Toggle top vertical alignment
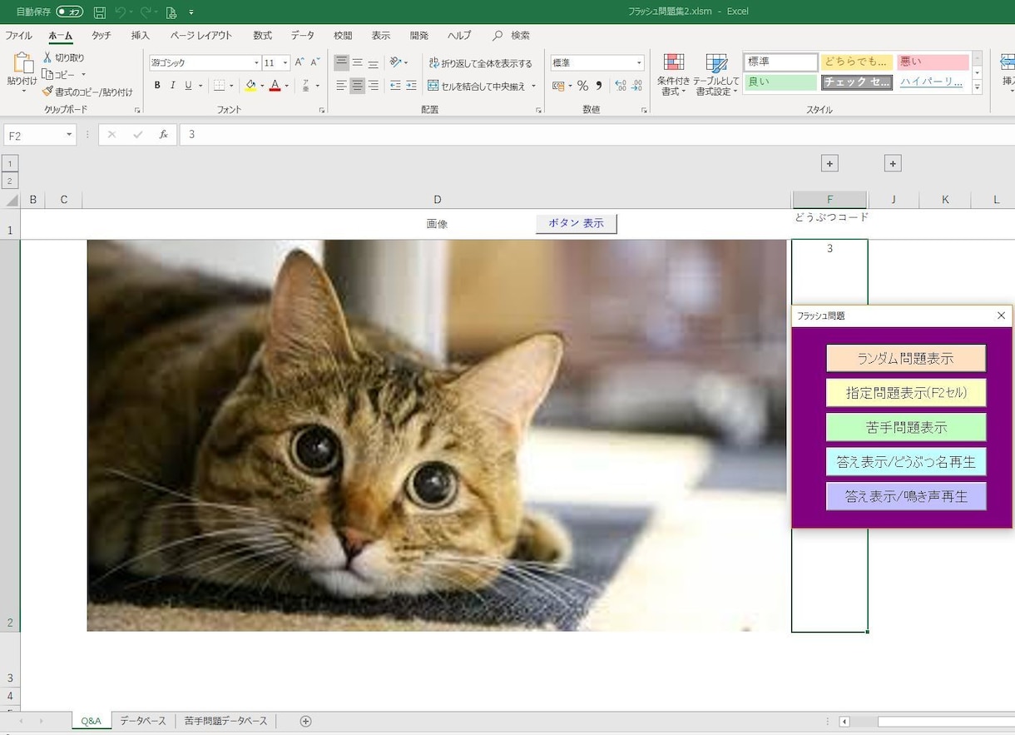The image size is (1015, 735). tap(342, 62)
